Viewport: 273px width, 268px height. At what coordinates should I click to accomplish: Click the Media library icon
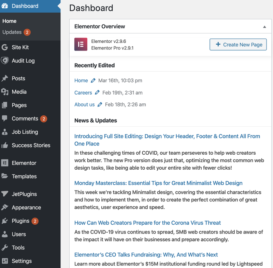(x=5, y=92)
